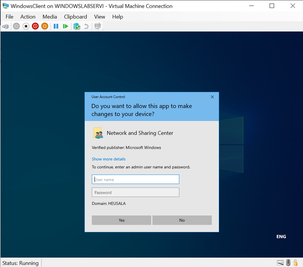Create a checkpoint via the toolbar icon
This screenshot has height=267, width=303.
pyautogui.click(x=77, y=26)
